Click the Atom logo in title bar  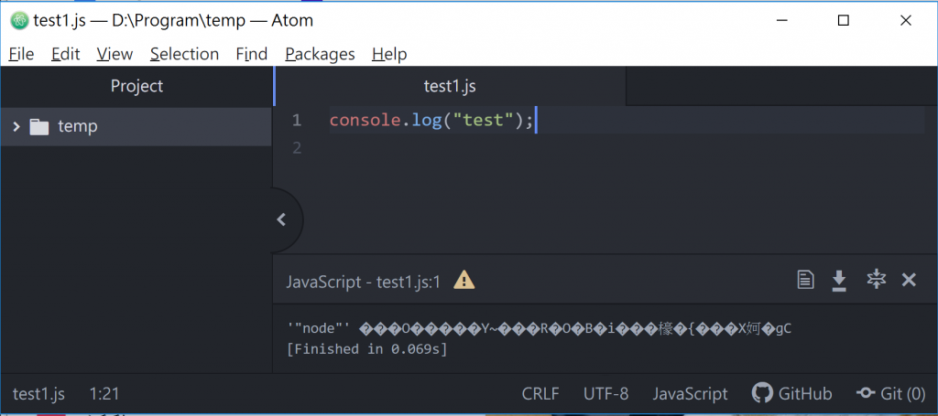(20, 21)
